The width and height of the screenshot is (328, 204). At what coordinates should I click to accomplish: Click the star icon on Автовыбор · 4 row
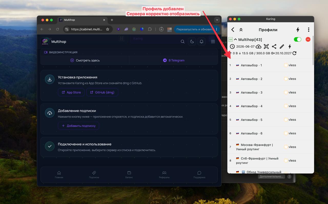pyautogui.click(x=286, y=106)
